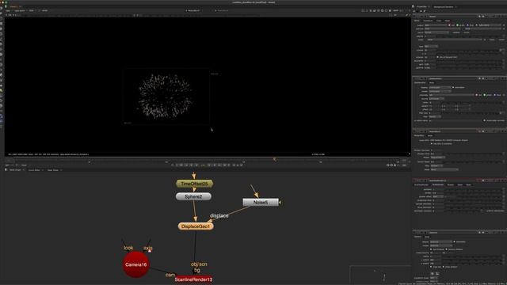Click ScanlineRender13's obj scn input label
507x285 pixels.
199,264
